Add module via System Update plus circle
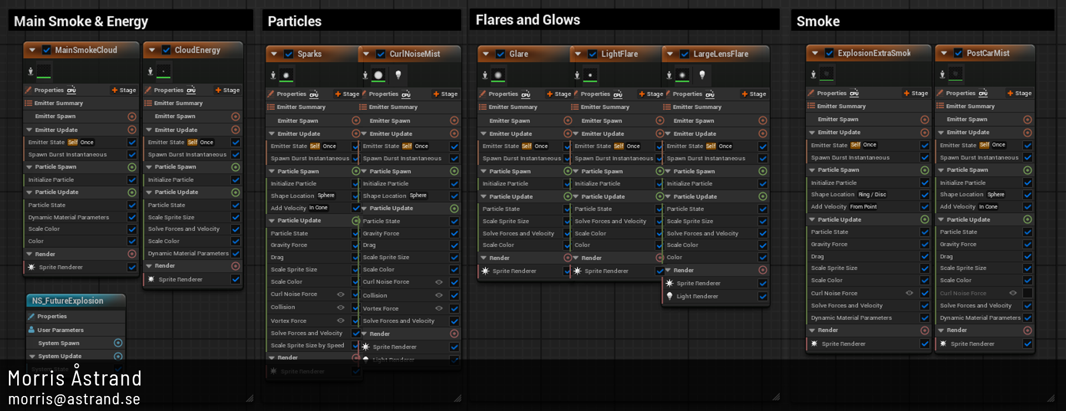The image size is (1066, 411). click(118, 356)
